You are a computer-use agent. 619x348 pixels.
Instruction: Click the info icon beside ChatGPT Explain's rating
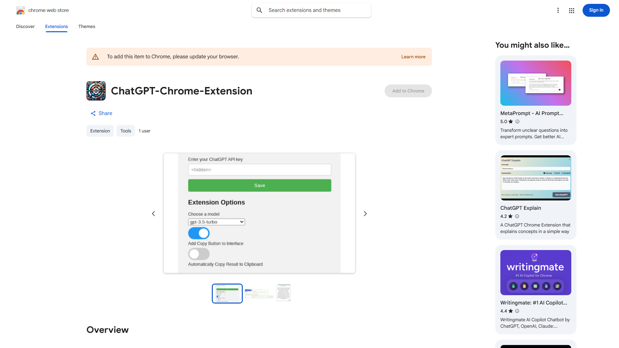[517, 216]
